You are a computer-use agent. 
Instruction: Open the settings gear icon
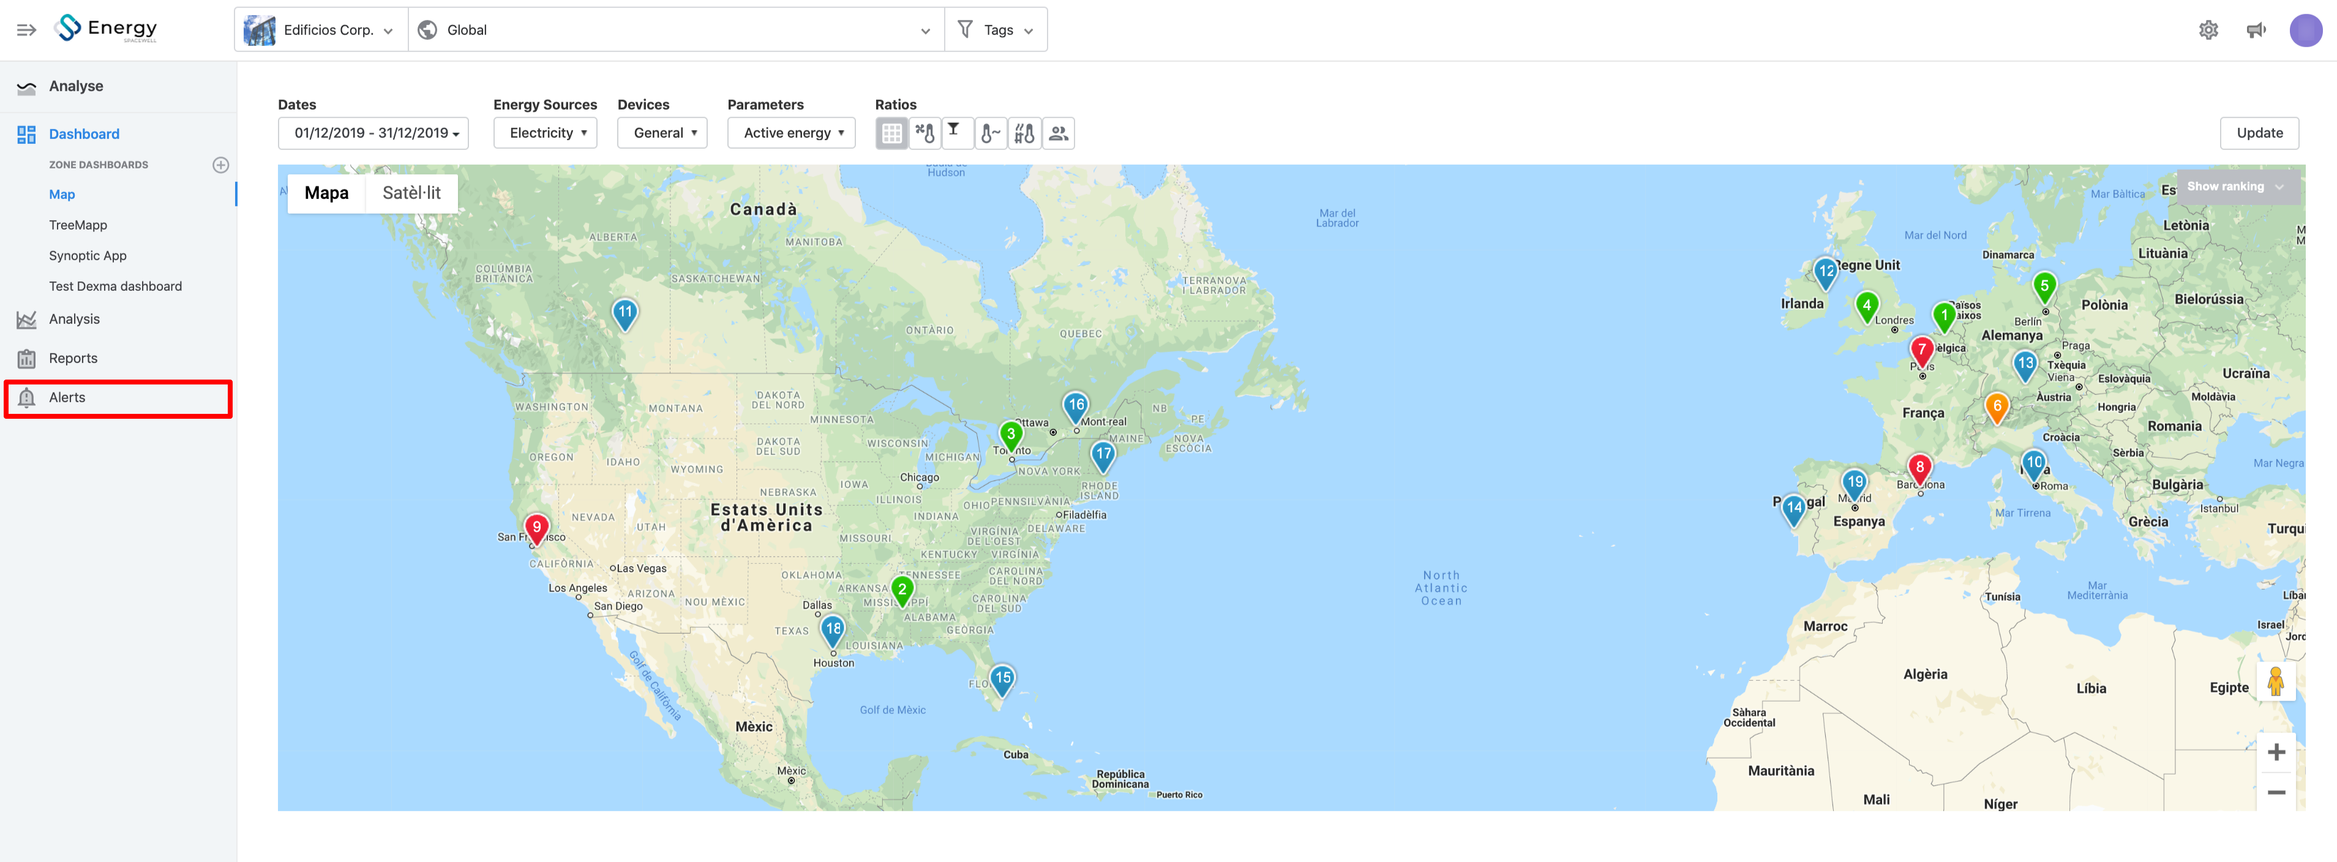point(2208,30)
